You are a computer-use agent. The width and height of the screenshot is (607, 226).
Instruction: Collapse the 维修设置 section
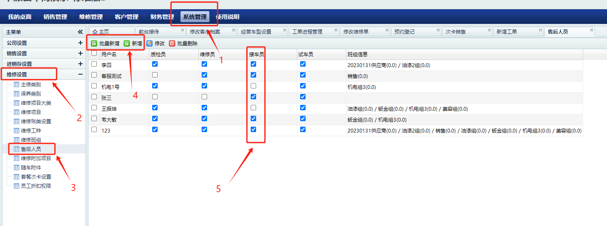[80, 74]
